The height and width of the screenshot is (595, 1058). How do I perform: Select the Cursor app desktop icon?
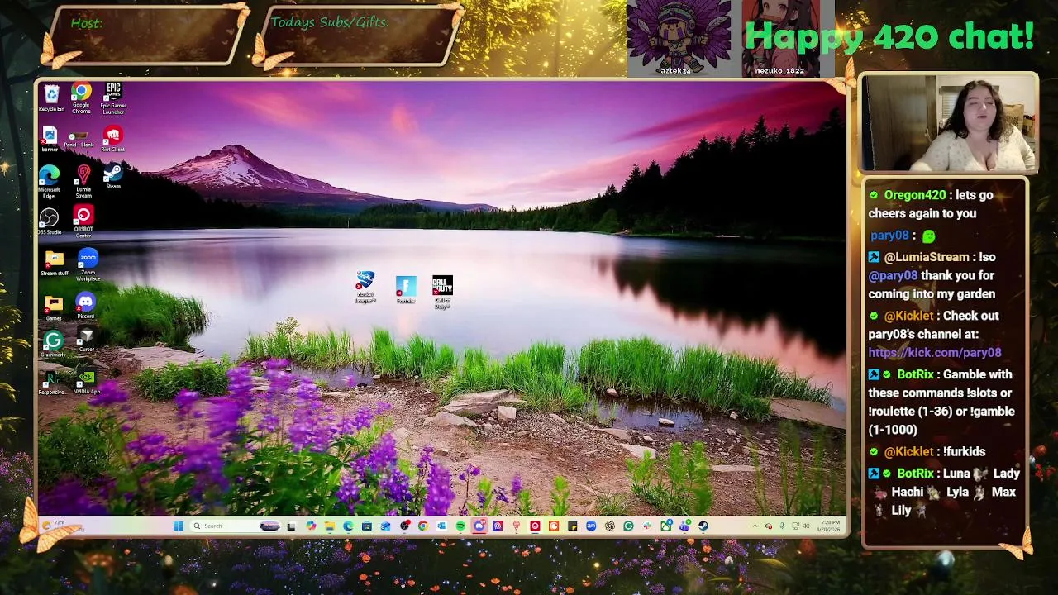[x=86, y=339]
